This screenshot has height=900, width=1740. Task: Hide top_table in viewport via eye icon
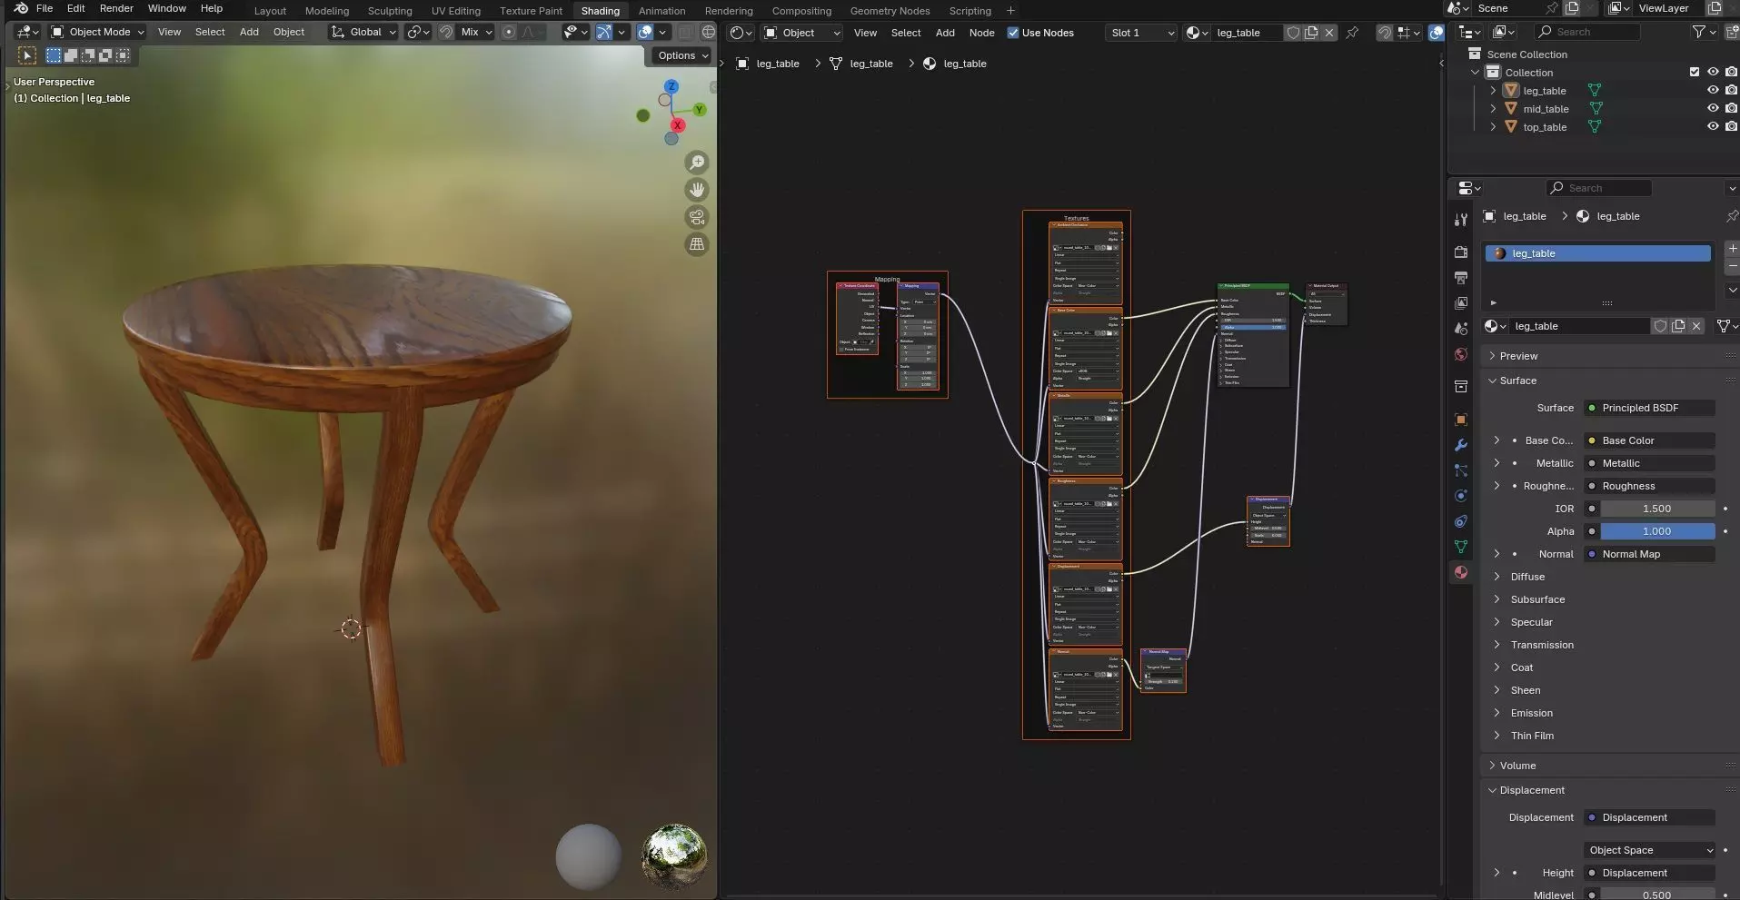click(1713, 126)
